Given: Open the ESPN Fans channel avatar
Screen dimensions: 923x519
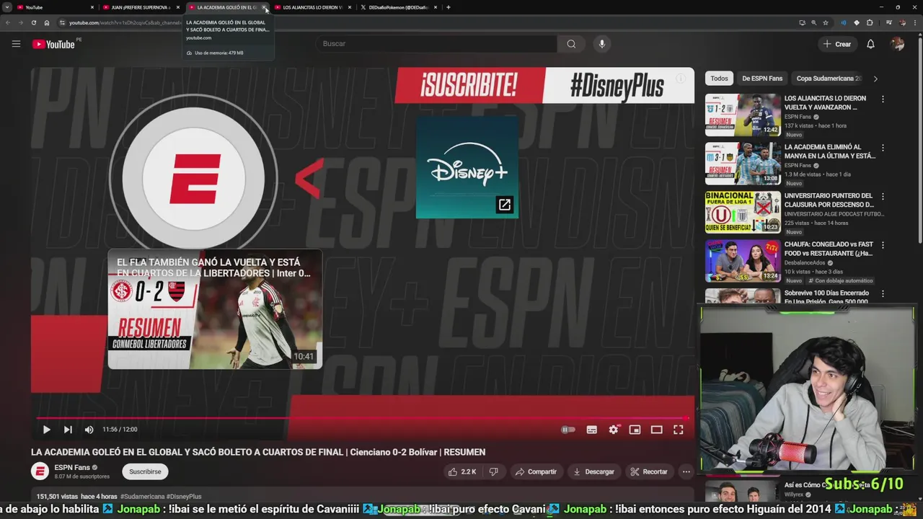Looking at the screenshot, I should click(40, 471).
